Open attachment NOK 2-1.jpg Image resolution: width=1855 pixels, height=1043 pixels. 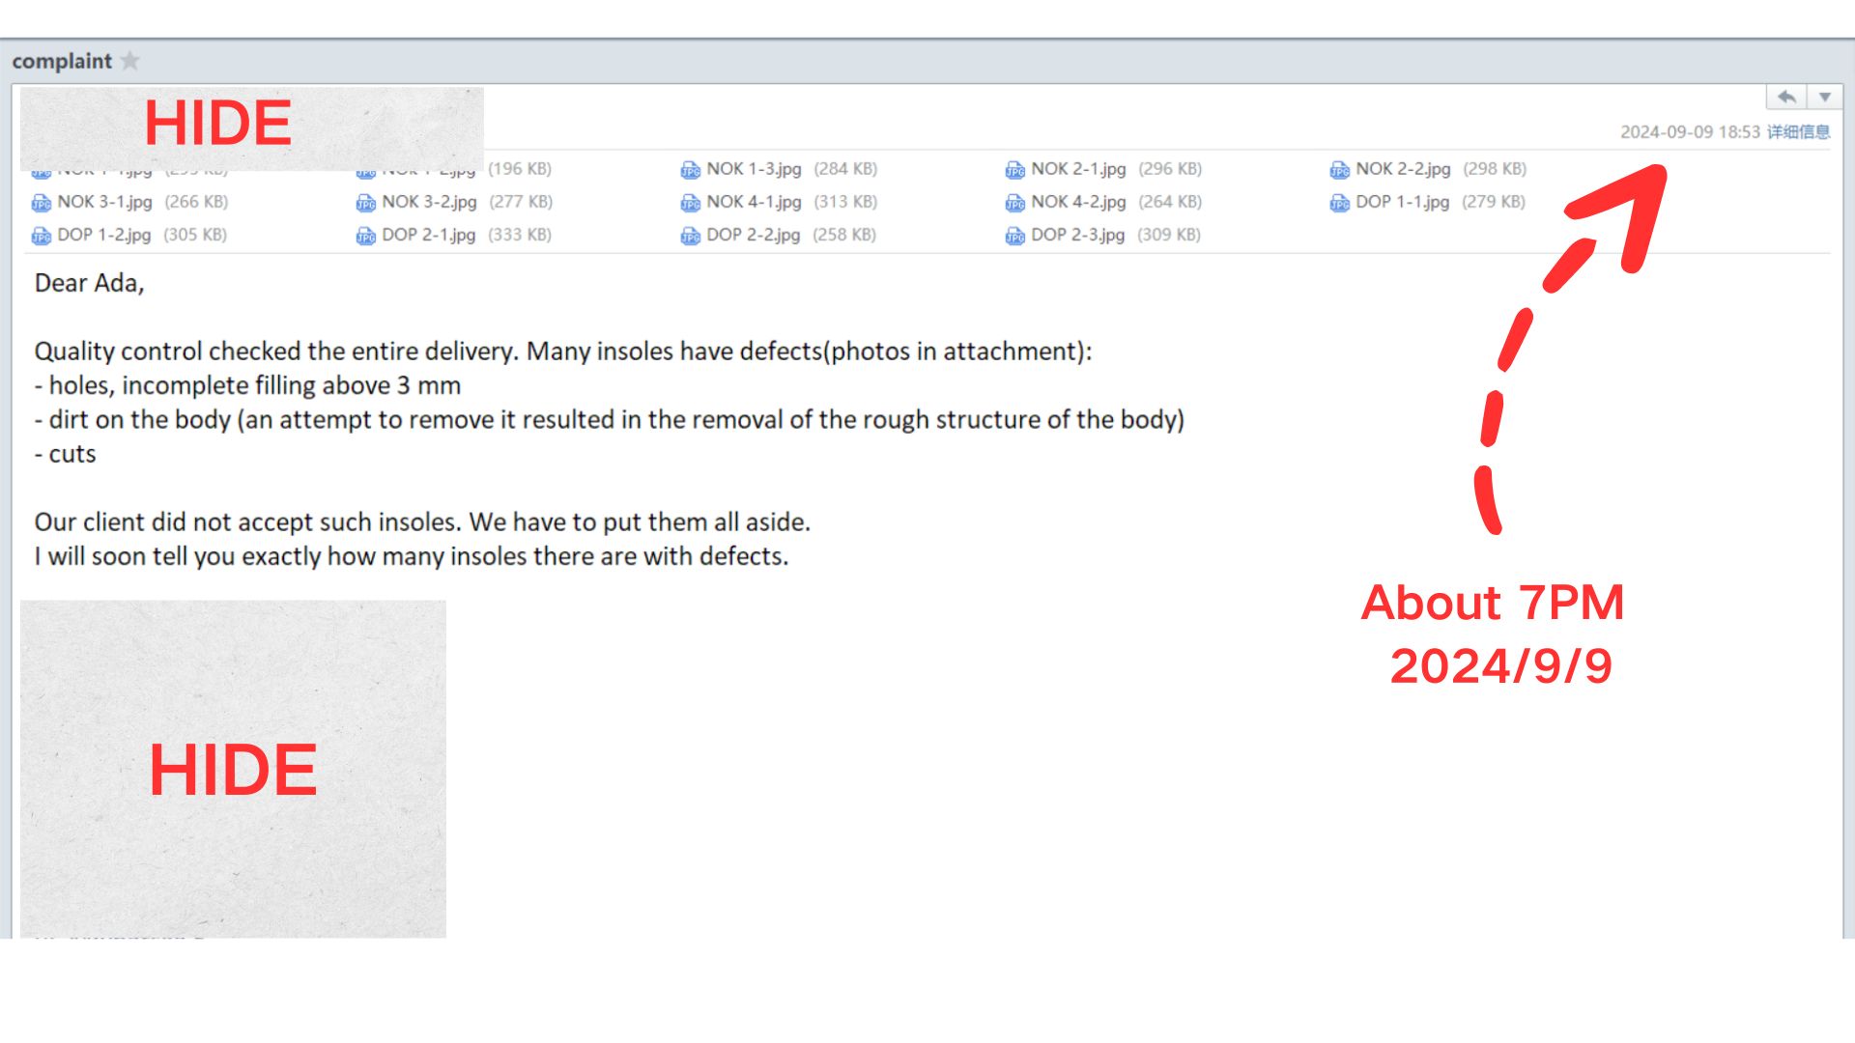(1078, 169)
